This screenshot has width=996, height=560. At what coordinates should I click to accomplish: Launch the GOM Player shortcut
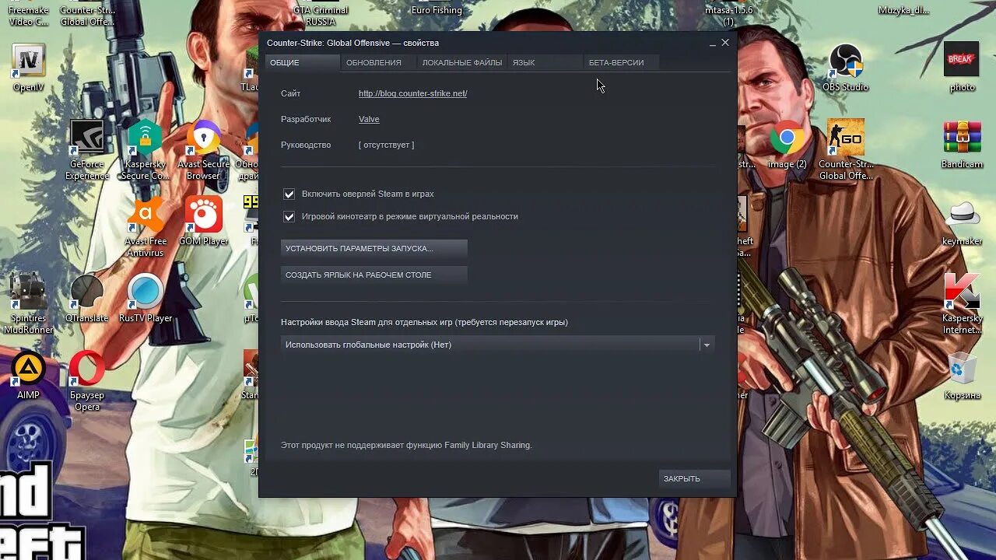point(203,220)
